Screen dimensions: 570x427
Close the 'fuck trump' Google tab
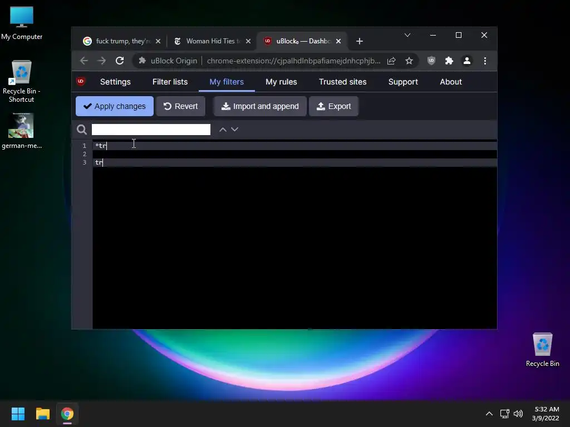(x=158, y=41)
